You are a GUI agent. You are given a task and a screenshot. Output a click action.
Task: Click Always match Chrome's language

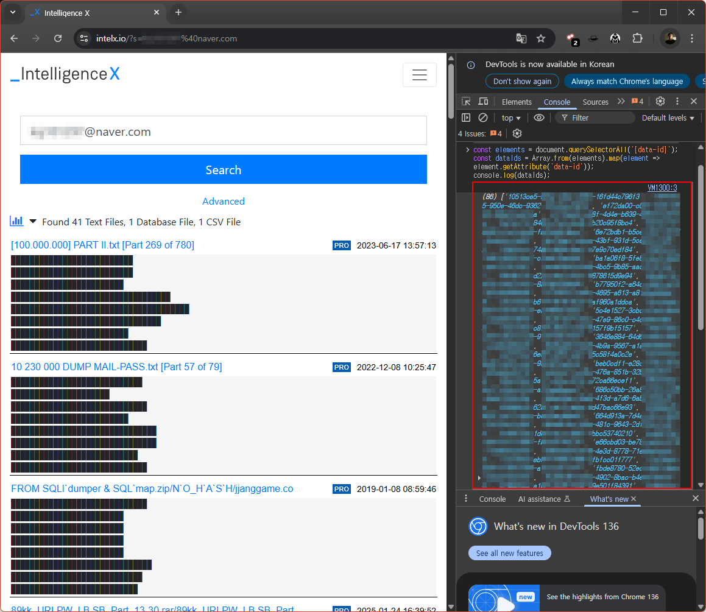pyautogui.click(x=627, y=82)
